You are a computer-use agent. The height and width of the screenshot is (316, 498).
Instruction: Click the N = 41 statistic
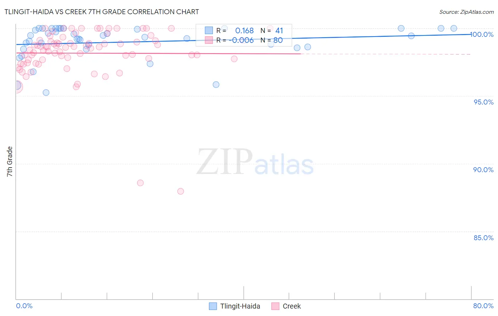pyautogui.click(x=272, y=31)
